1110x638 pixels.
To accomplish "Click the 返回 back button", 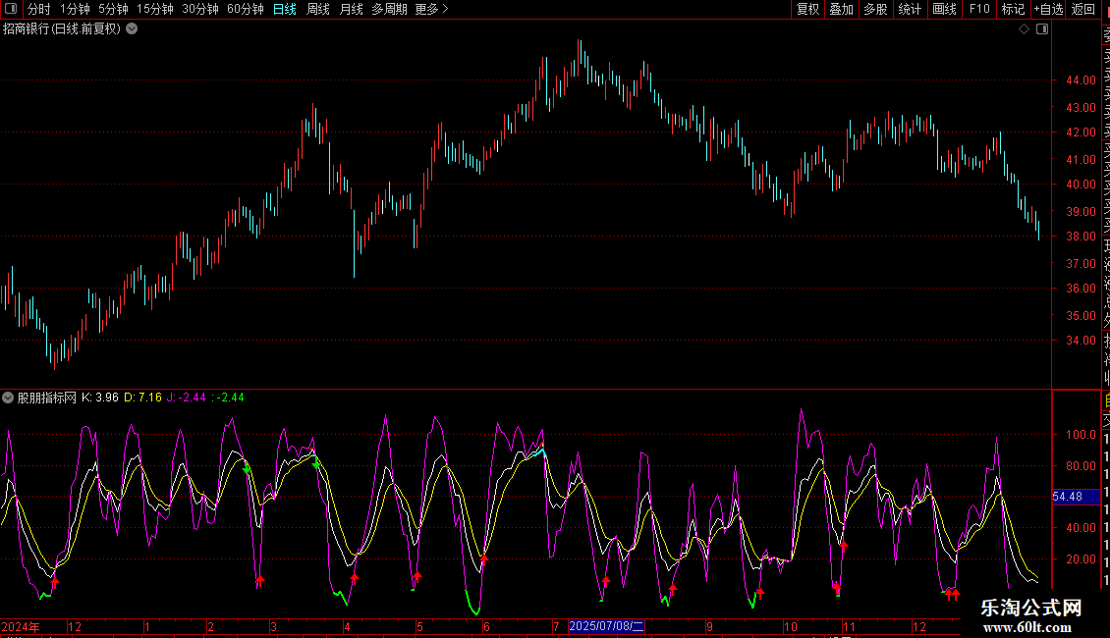I will [x=1083, y=9].
